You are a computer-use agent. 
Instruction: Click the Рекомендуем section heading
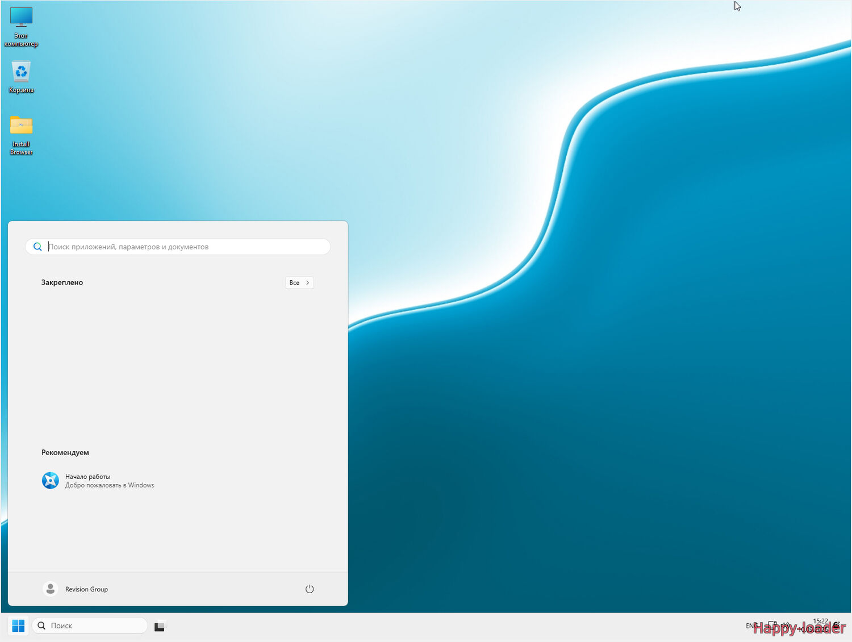click(x=65, y=453)
